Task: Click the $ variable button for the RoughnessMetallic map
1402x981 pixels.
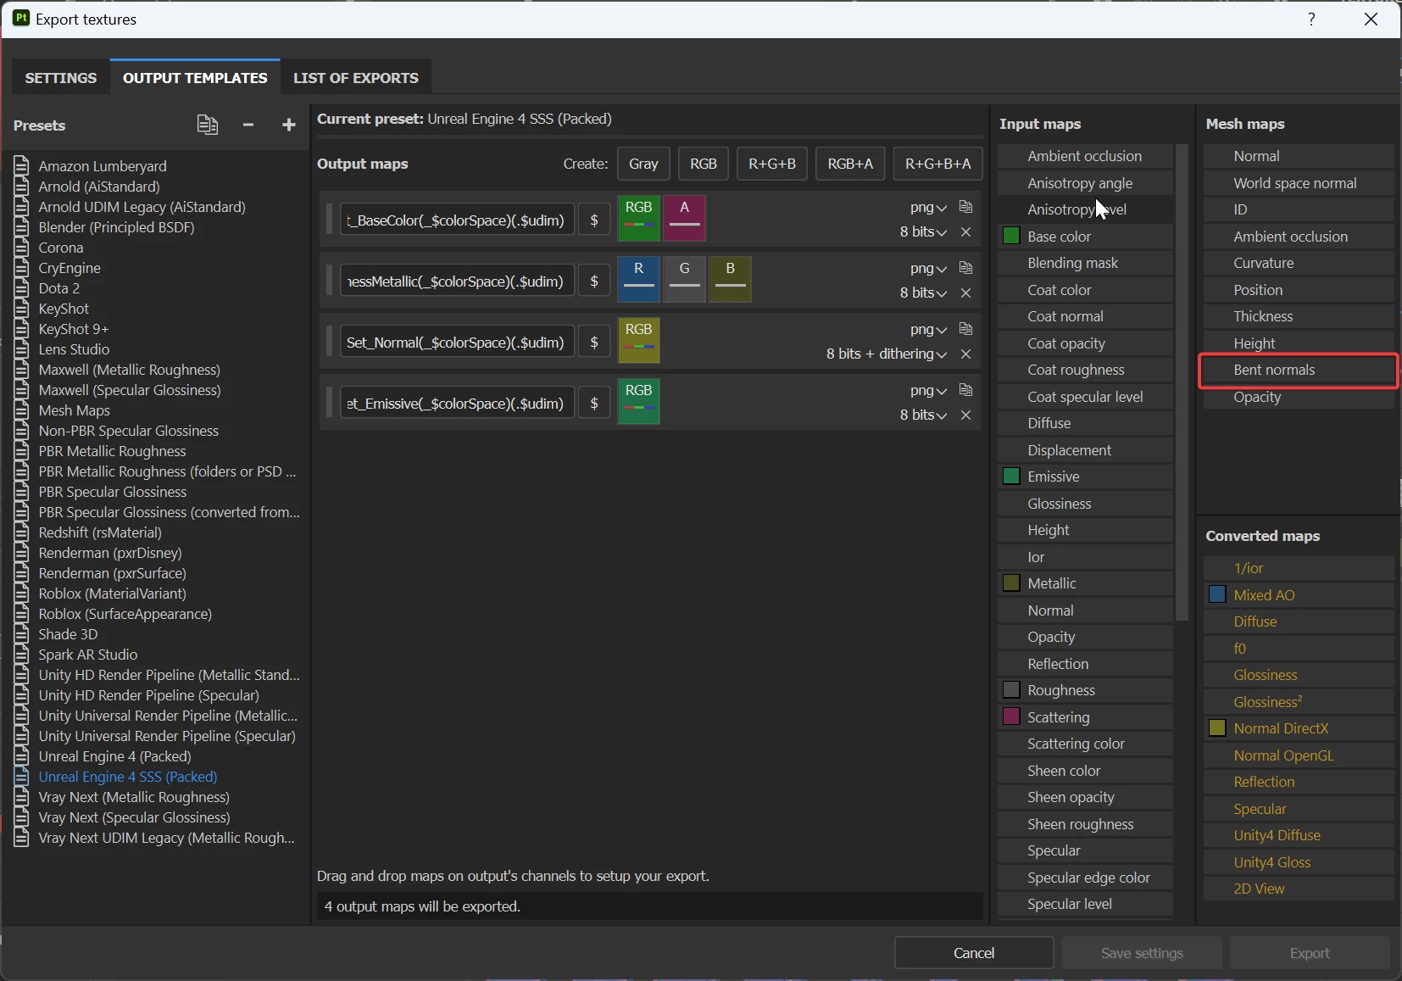Action: 594,281
